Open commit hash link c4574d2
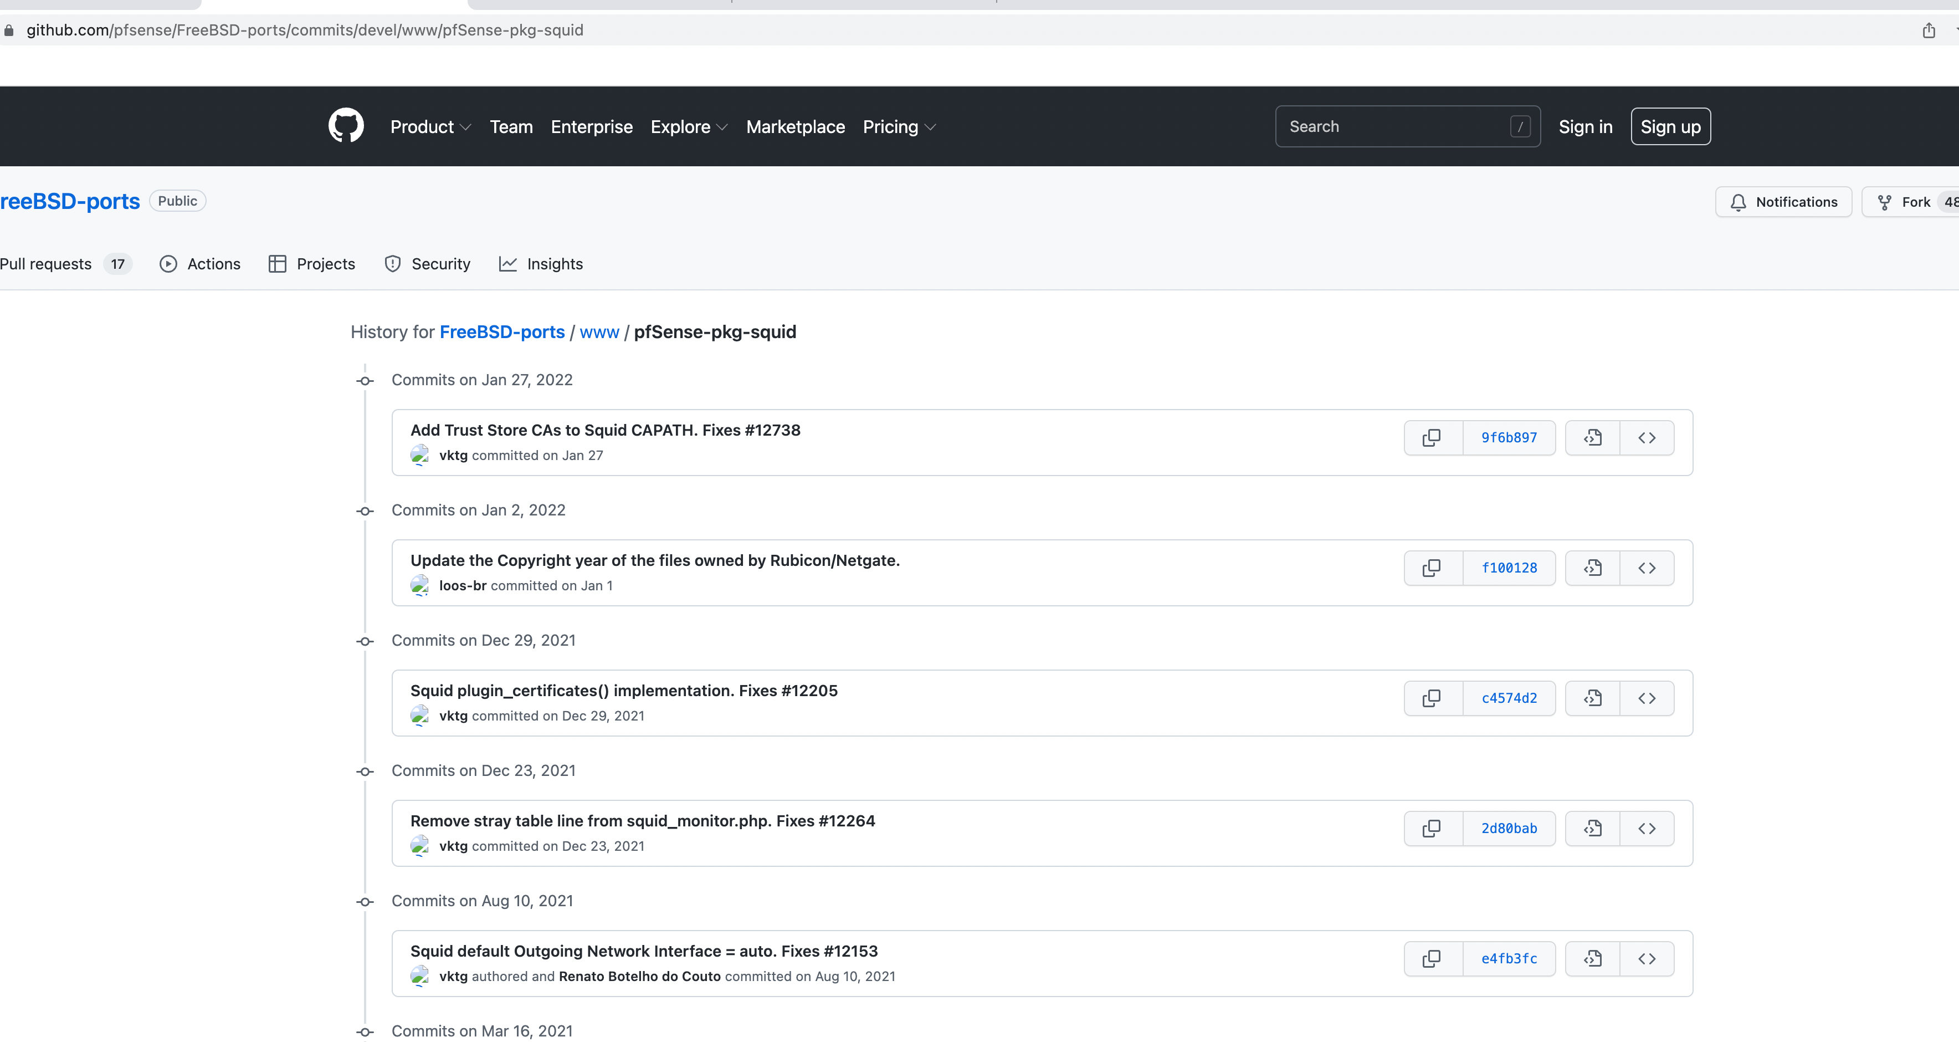Image resolution: width=1959 pixels, height=1042 pixels. pyautogui.click(x=1509, y=698)
